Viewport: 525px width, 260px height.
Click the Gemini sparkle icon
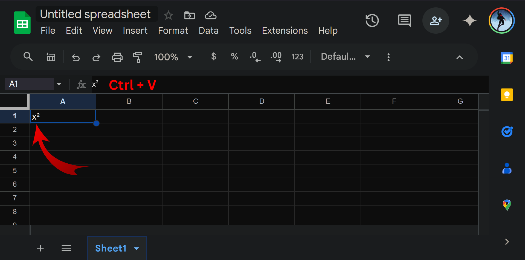pos(469,21)
